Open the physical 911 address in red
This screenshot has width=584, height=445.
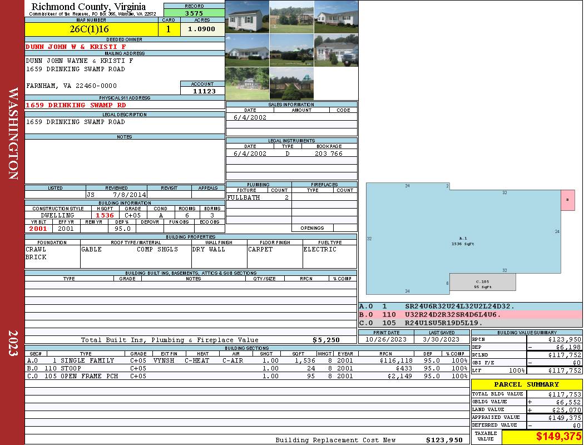pos(76,105)
